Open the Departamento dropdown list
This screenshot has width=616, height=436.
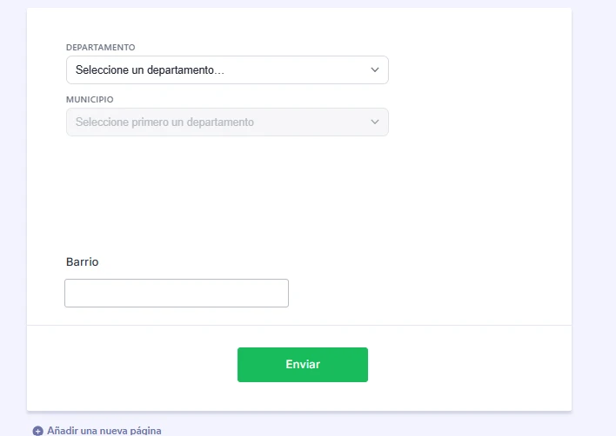coord(227,69)
